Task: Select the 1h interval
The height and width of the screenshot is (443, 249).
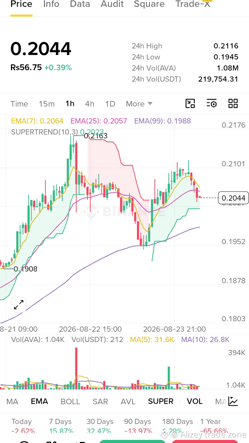Action: (70, 104)
